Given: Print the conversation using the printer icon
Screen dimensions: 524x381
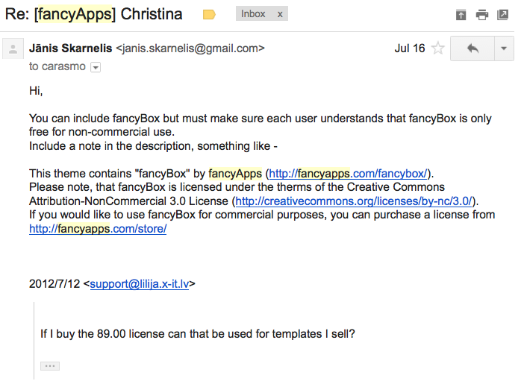Looking at the screenshot, I should point(482,14).
